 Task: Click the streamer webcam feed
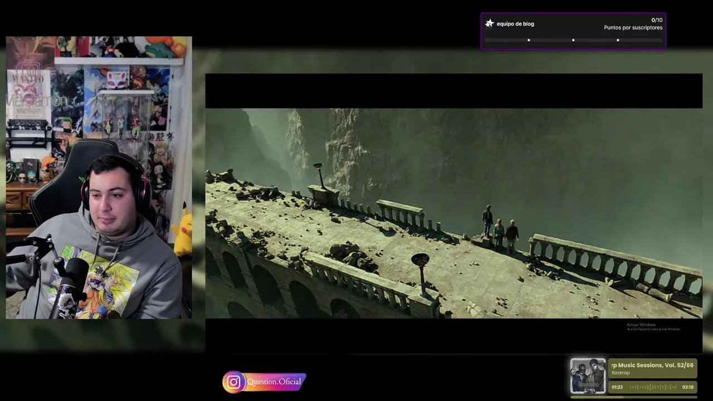[99, 178]
